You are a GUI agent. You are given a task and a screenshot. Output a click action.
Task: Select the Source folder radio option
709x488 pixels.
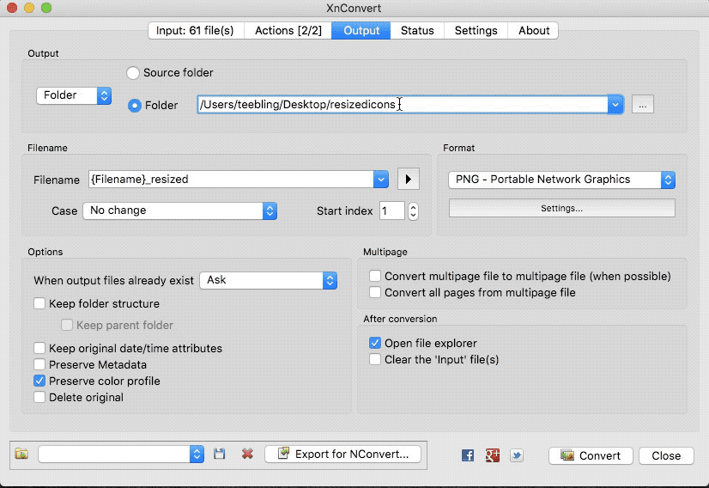click(133, 73)
